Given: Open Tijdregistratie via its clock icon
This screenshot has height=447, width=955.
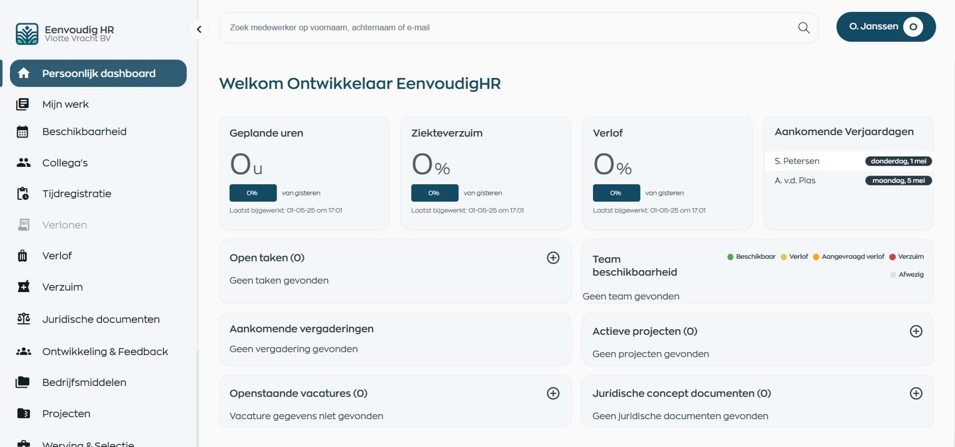Looking at the screenshot, I should pyautogui.click(x=23, y=193).
